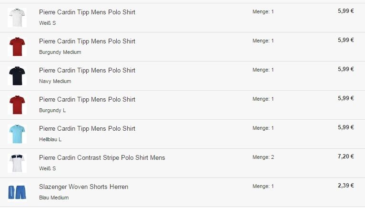Open Pierre Cardin Contrast Stripe Polo Shirt Mens
The width and height of the screenshot is (365, 208).
(102, 157)
